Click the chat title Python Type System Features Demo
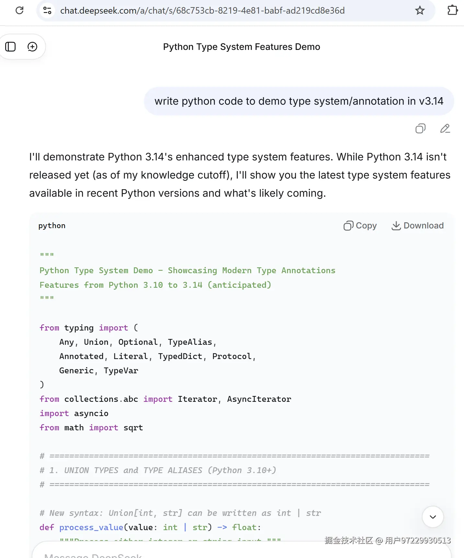The image size is (464, 558). click(241, 47)
